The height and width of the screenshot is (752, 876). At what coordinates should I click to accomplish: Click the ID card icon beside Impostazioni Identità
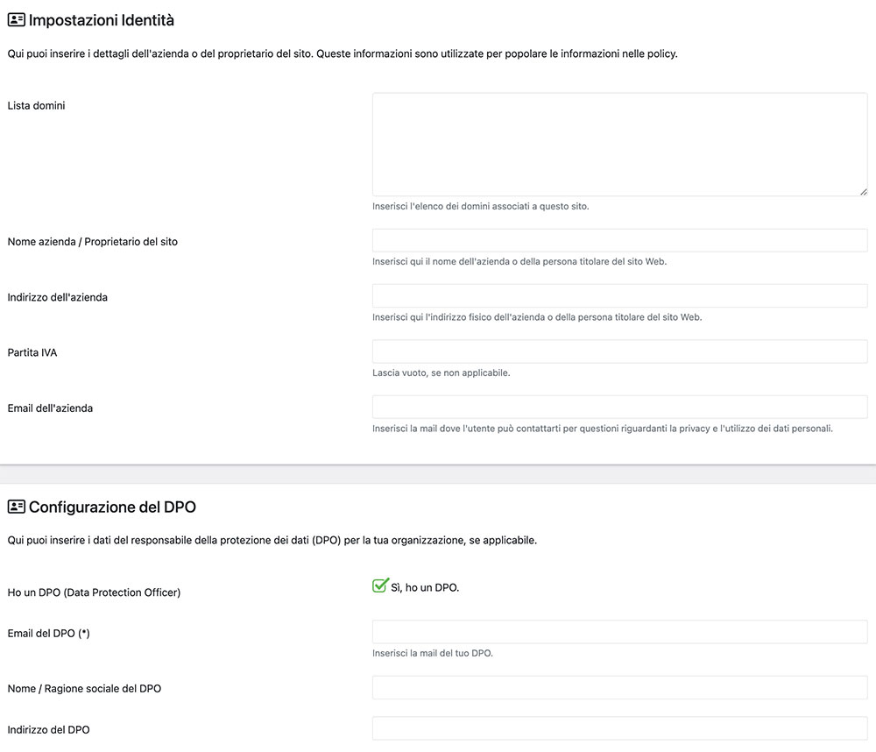[16, 20]
